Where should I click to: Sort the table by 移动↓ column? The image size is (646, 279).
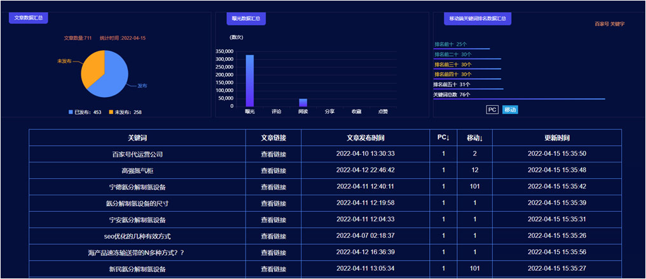[x=474, y=138]
